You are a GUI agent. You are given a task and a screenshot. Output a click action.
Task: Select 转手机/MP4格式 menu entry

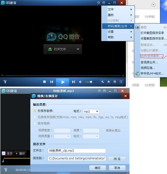(152, 73)
